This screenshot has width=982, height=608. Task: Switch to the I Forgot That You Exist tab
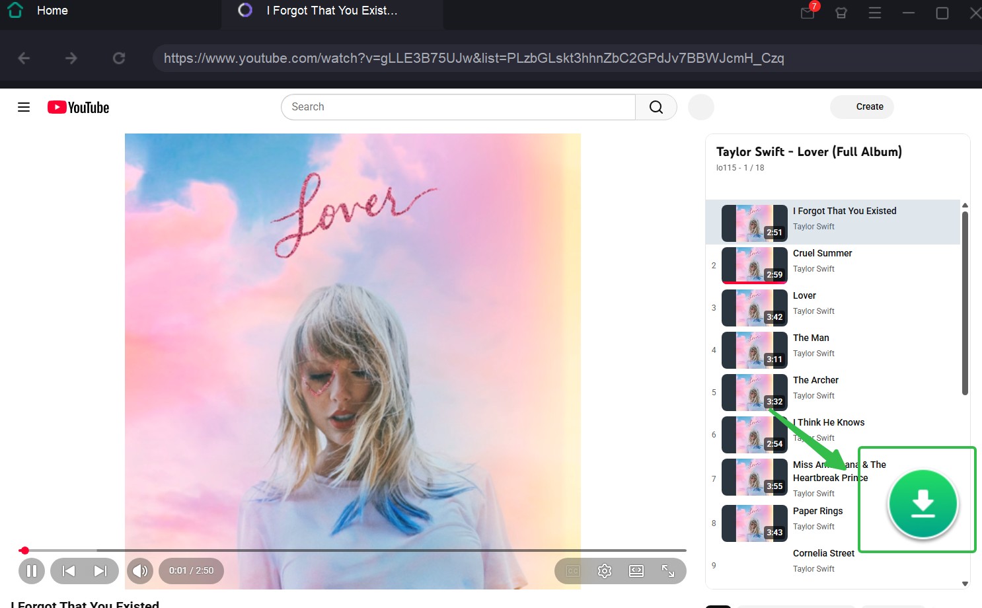[x=330, y=10]
